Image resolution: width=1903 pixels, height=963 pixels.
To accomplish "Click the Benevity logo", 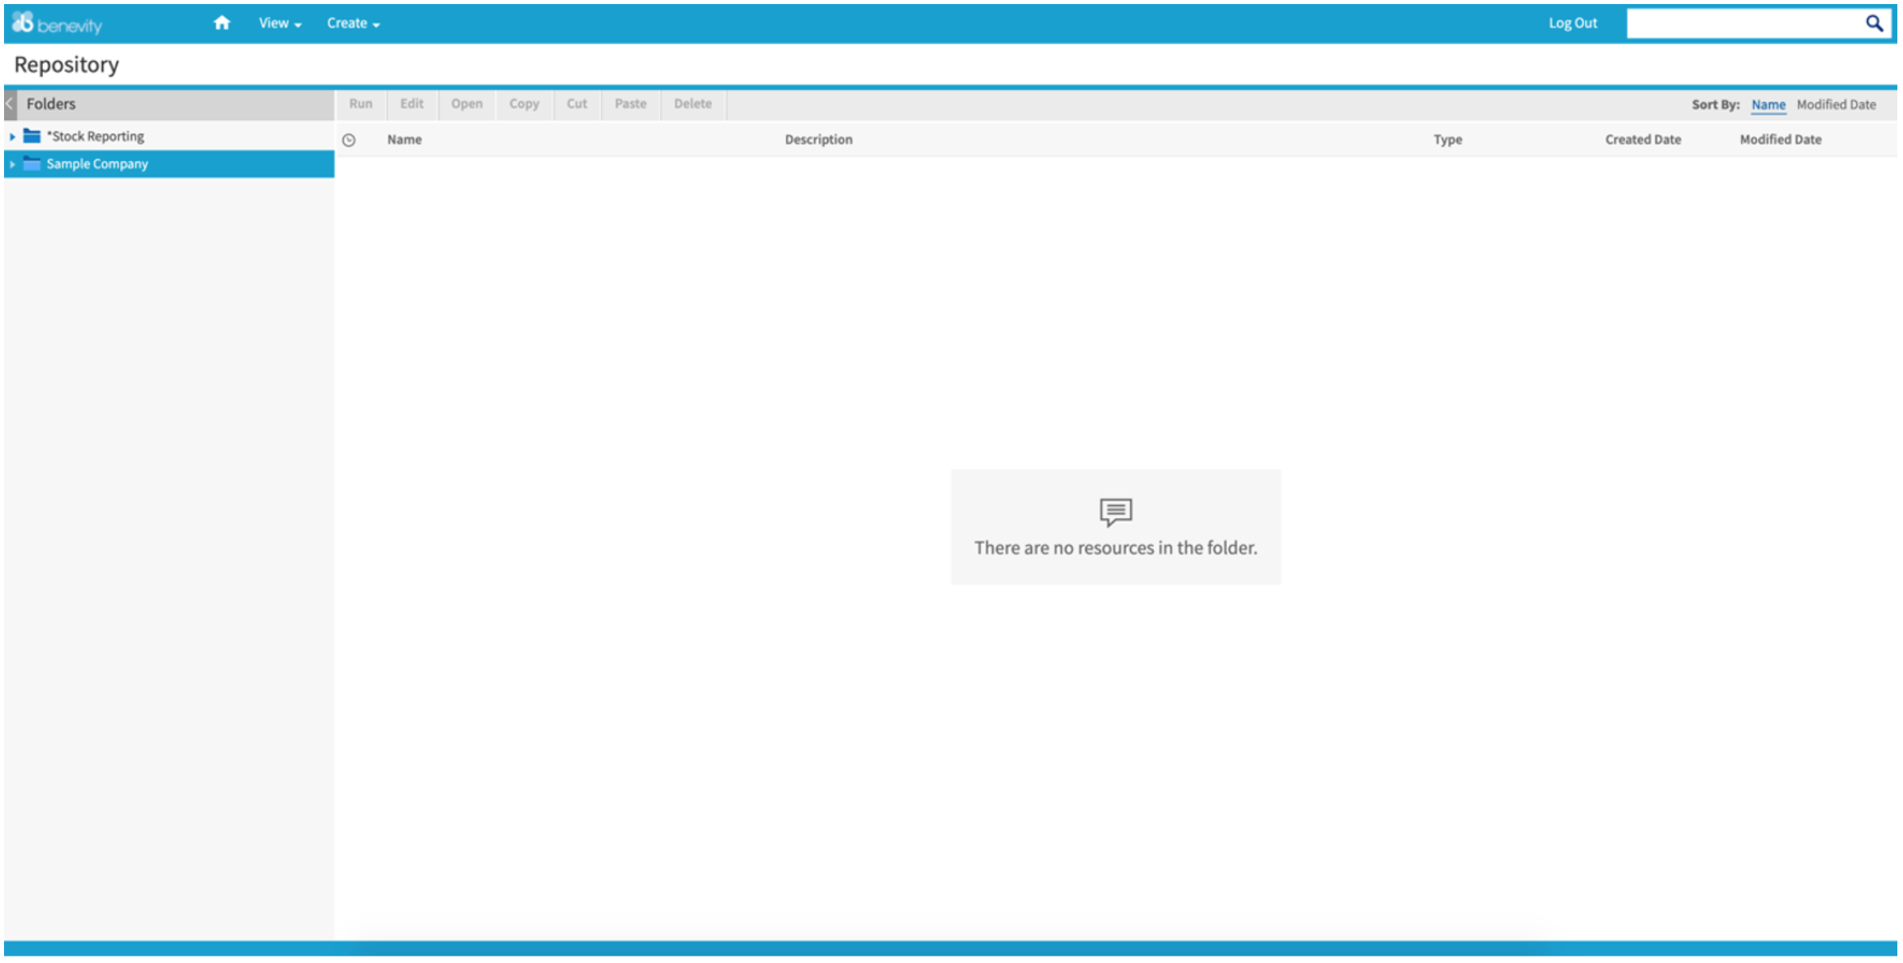I will tap(57, 23).
